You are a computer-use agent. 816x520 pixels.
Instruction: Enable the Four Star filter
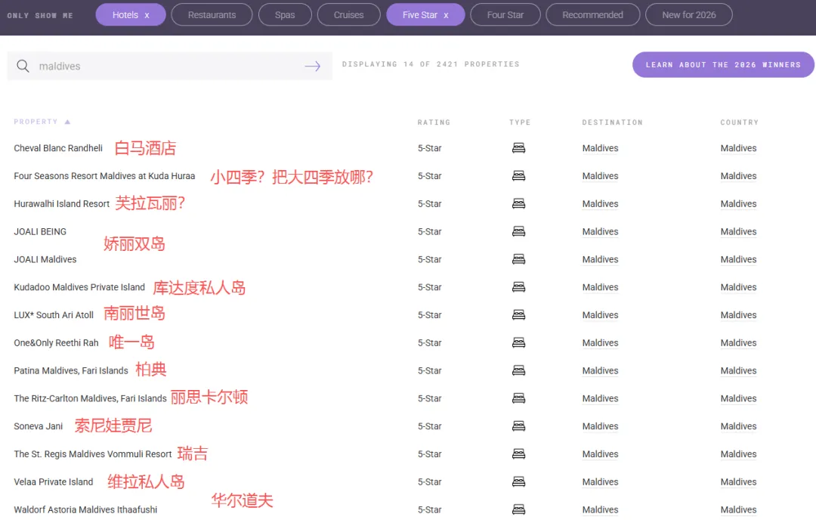505,15
